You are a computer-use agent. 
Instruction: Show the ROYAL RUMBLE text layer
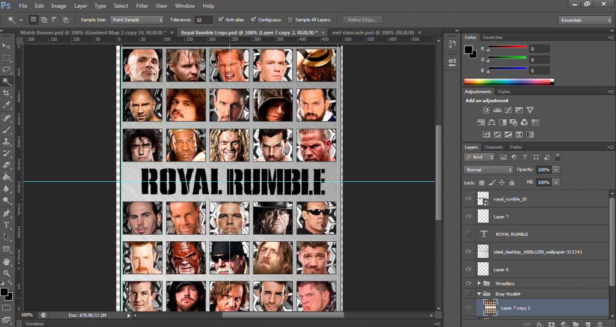pyautogui.click(x=468, y=234)
